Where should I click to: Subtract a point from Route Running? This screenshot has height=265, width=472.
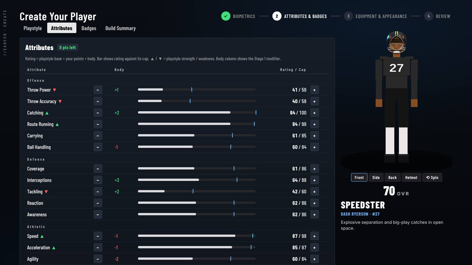click(98, 124)
